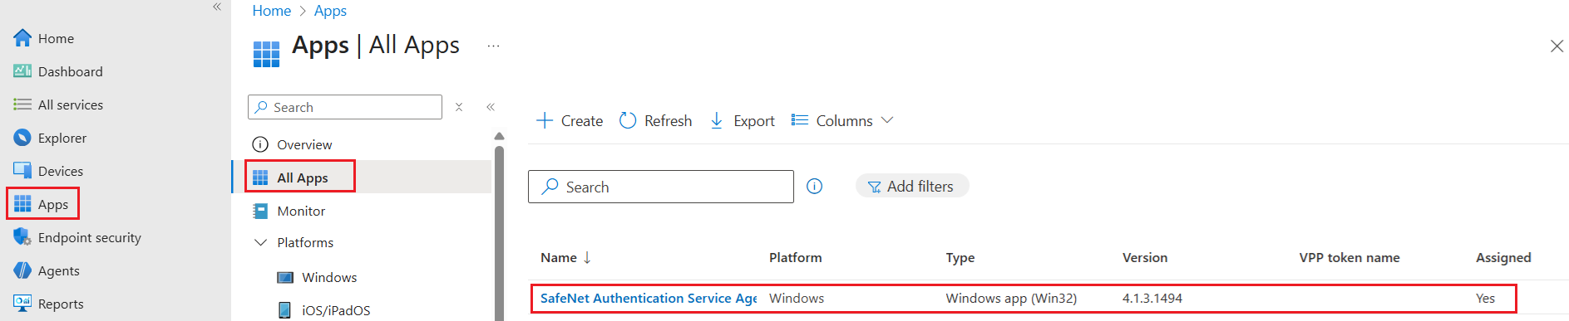The image size is (1569, 321).
Task: Open the Columns dropdown
Action: [x=842, y=120]
